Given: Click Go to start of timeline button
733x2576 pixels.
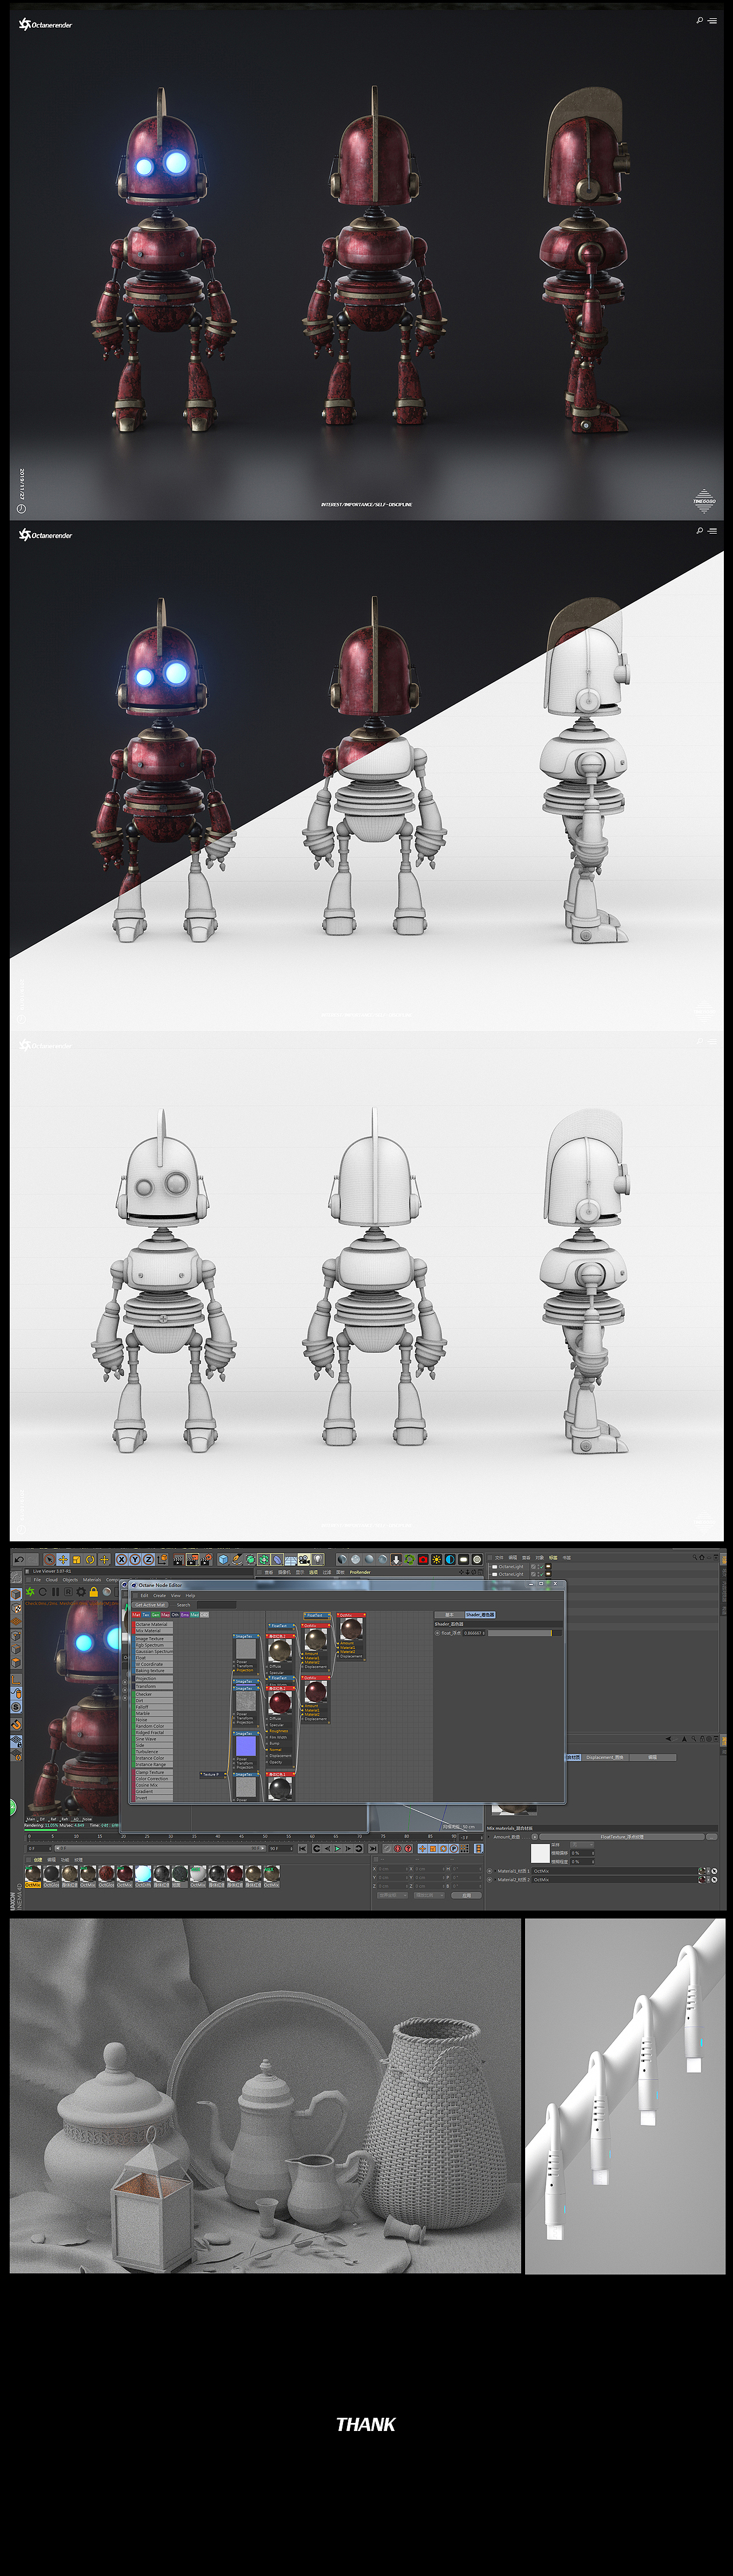Looking at the screenshot, I should (304, 1849).
